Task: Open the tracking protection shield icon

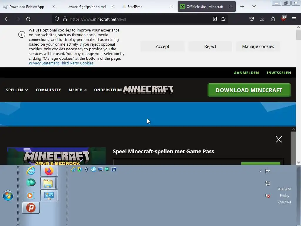Action: click(57, 19)
